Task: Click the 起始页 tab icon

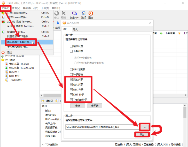Action: [x=43, y=101]
